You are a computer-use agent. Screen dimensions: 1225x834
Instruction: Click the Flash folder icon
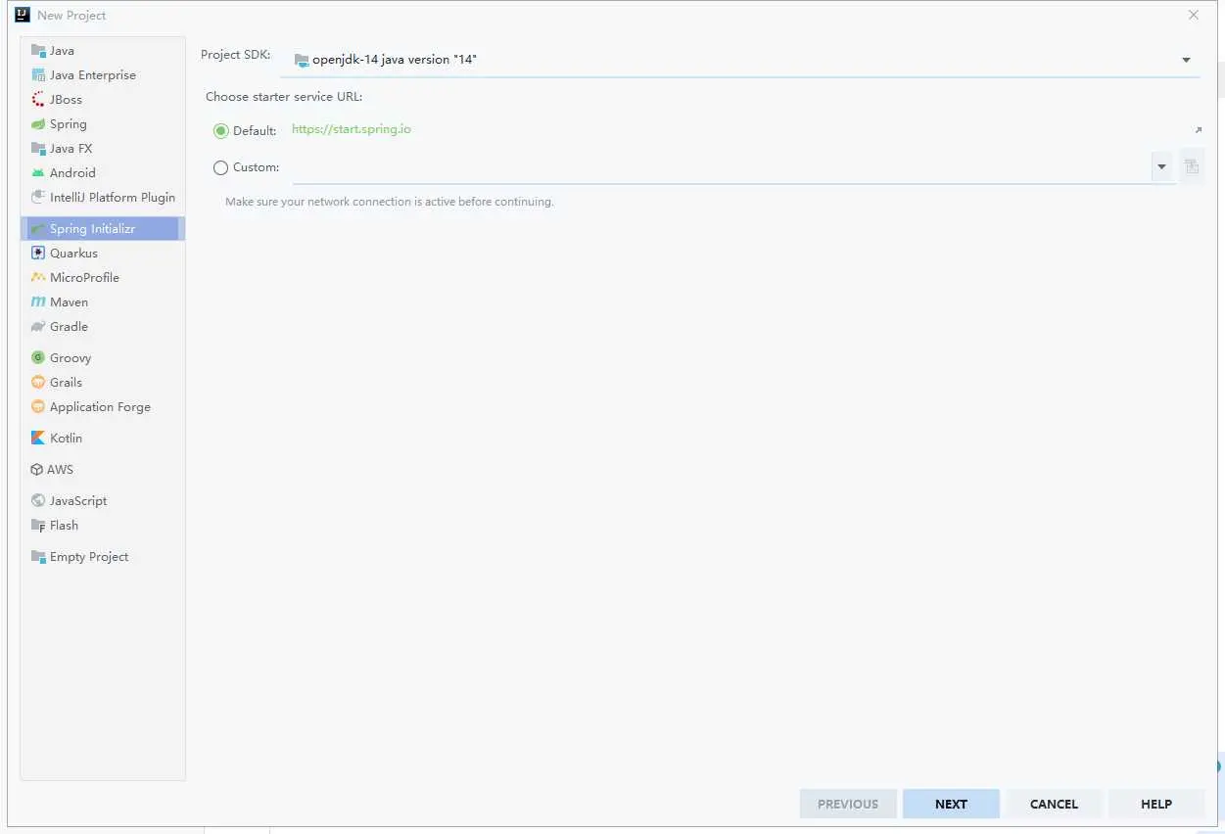point(38,526)
